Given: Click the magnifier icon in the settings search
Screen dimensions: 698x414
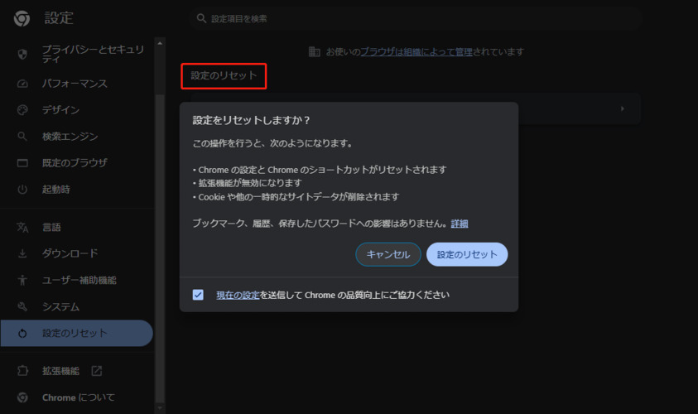Looking at the screenshot, I should point(202,18).
